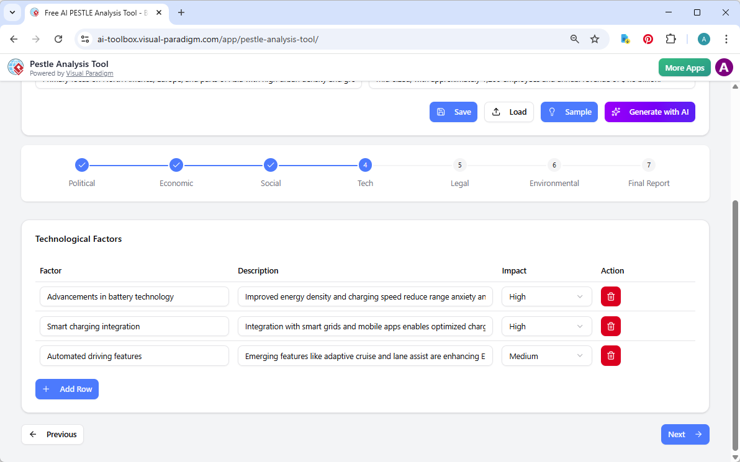Screen dimensions: 740x462
Task: Click the More Apps button
Action: coord(684,67)
